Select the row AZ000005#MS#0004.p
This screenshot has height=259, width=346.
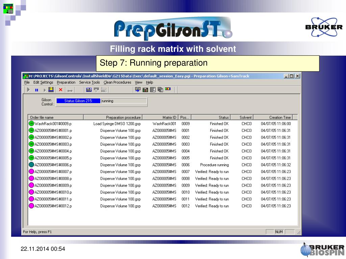(163, 151)
